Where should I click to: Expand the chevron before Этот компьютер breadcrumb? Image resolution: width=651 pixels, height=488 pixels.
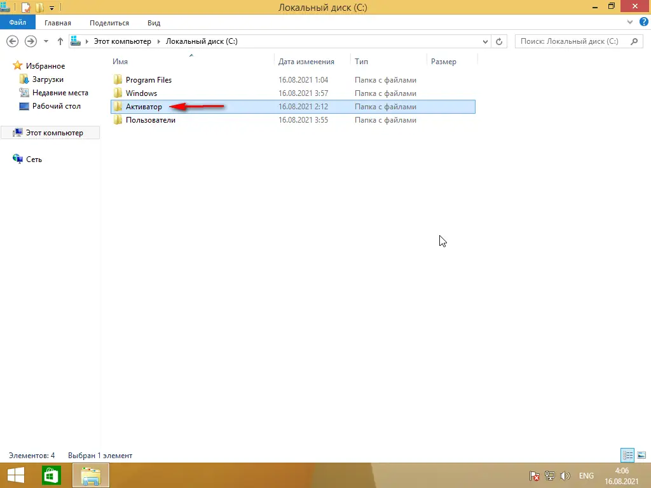[x=86, y=41]
